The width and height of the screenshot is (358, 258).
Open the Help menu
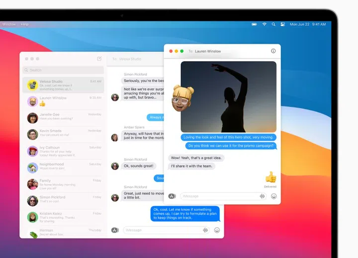[x=24, y=24]
